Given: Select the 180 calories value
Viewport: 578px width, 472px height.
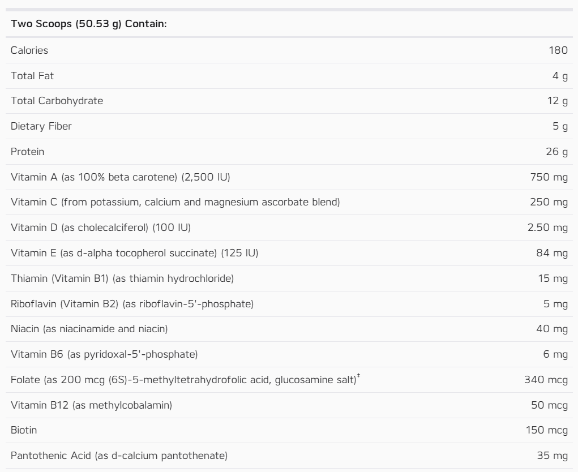Looking at the screenshot, I should pos(558,50).
